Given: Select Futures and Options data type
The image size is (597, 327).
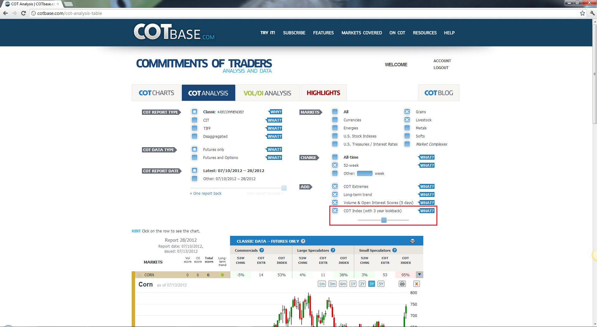Looking at the screenshot, I should [195, 157].
